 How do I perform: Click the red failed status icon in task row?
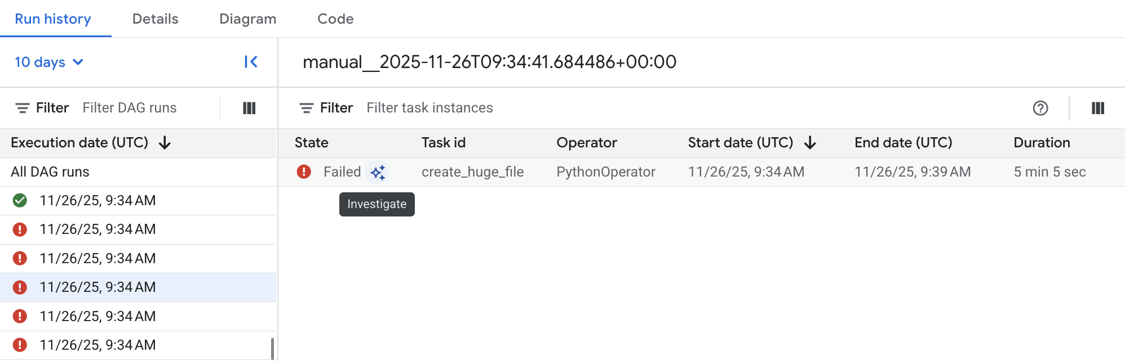click(304, 172)
